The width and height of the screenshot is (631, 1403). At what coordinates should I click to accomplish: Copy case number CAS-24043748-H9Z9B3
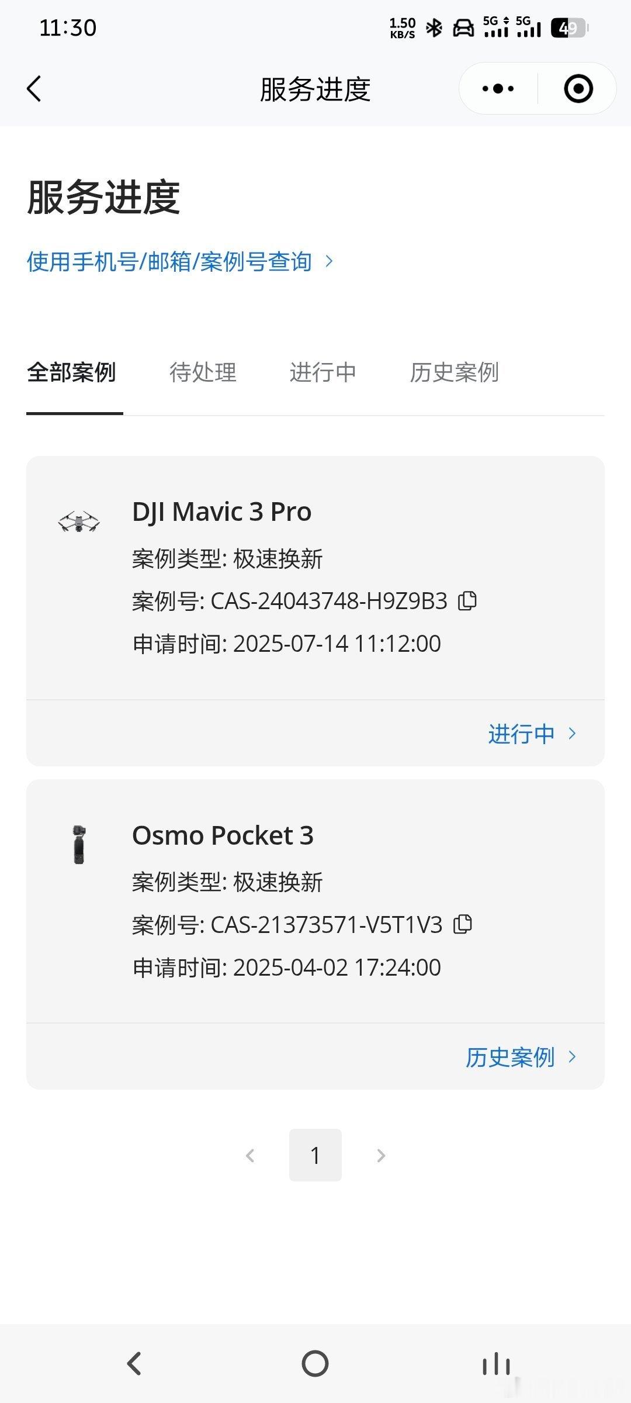point(467,600)
